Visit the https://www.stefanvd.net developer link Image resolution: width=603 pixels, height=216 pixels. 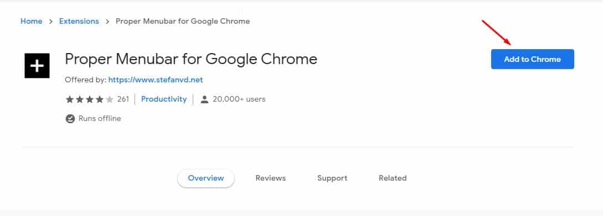click(156, 80)
